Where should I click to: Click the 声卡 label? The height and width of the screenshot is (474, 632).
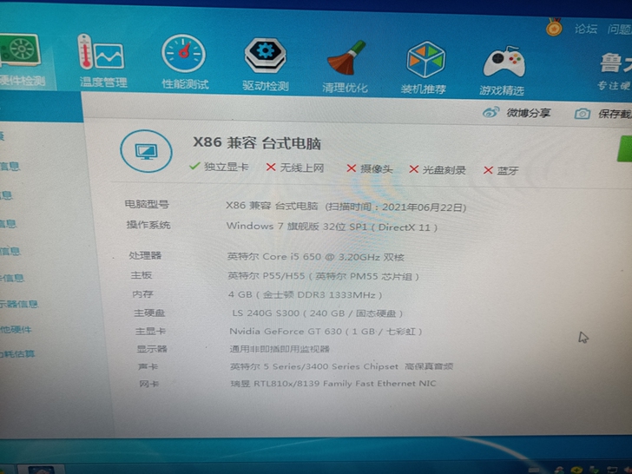point(148,366)
